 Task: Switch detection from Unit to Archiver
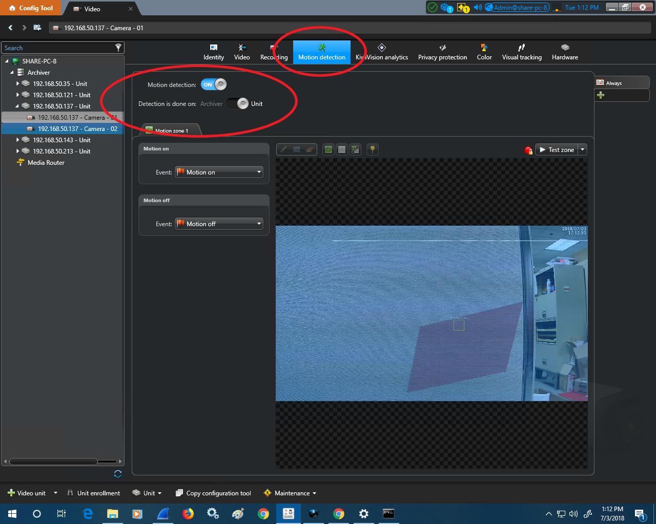point(237,104)
